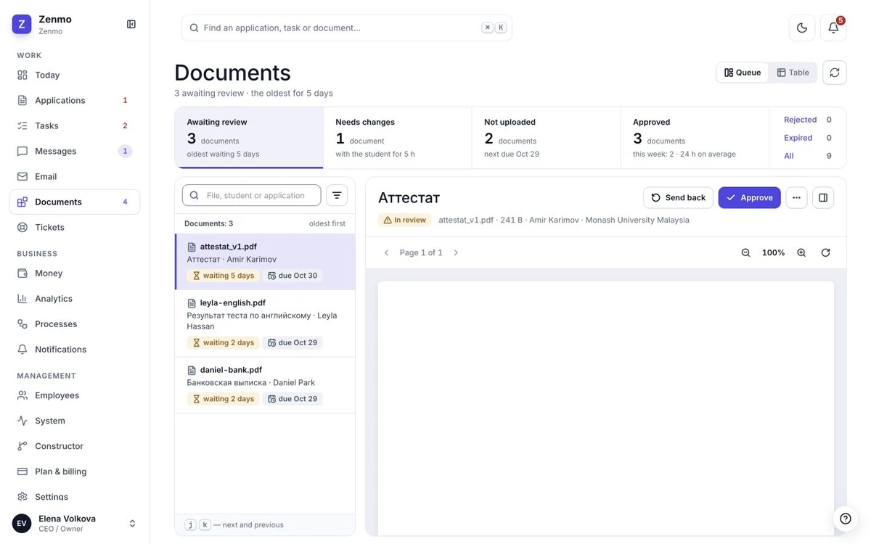Go to the next page
Image resolution: width=871 pixels, height=544 pixels.
point(456,252)
